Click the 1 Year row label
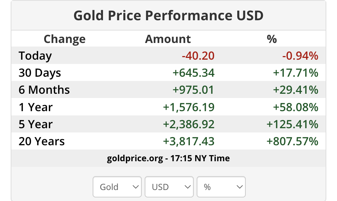337x201 pixels. point(36,107)
